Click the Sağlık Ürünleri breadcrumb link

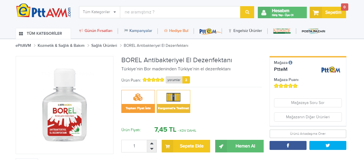[x=104, y=45]
